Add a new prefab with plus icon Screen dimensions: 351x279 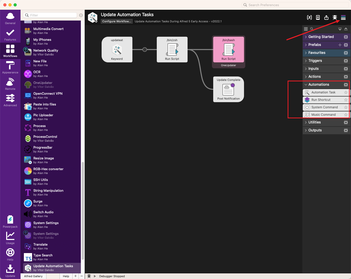[x=340, y=45]
